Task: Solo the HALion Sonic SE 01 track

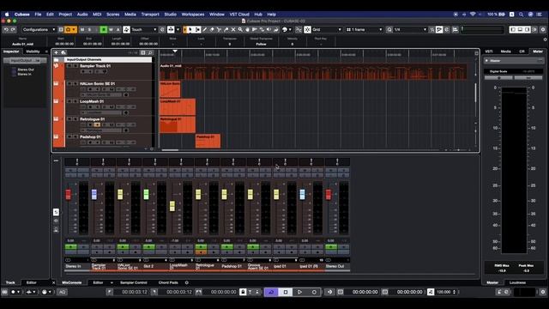Action: (75, 84)
